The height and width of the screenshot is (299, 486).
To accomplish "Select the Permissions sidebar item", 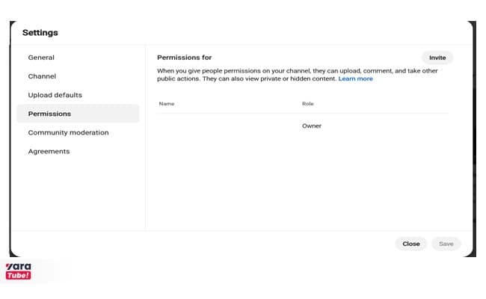I will point(78,114).
